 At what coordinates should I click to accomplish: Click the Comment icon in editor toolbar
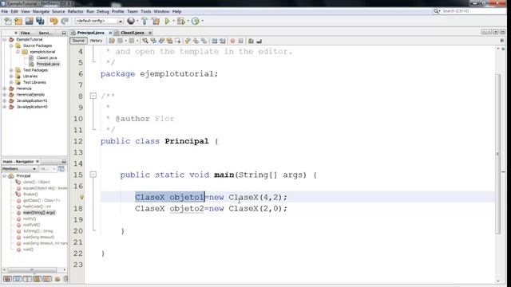(x=251, y=41)
